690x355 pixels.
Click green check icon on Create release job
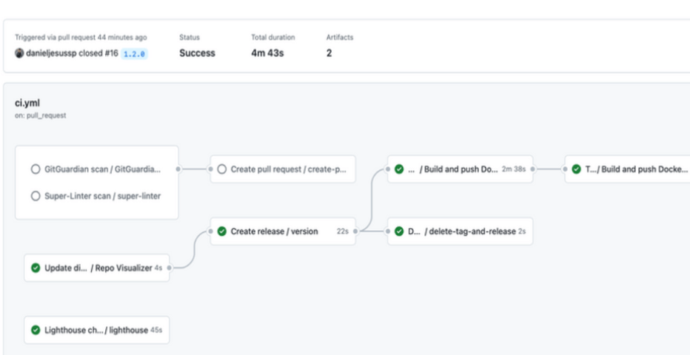click(221, 231)
